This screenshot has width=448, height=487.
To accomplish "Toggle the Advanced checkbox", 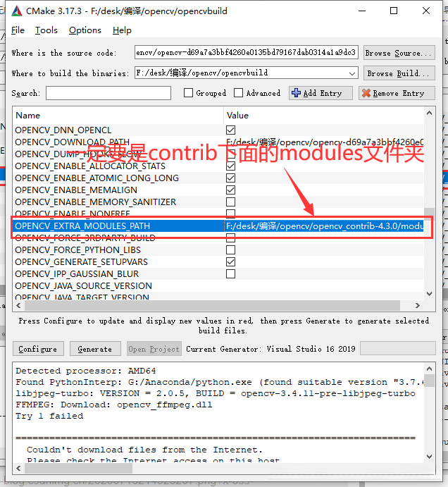I will point(238,93).
